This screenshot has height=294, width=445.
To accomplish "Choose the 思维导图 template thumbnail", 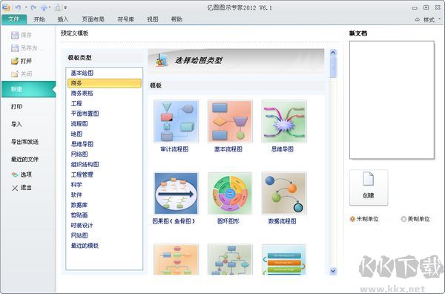I will pos(284,121).
